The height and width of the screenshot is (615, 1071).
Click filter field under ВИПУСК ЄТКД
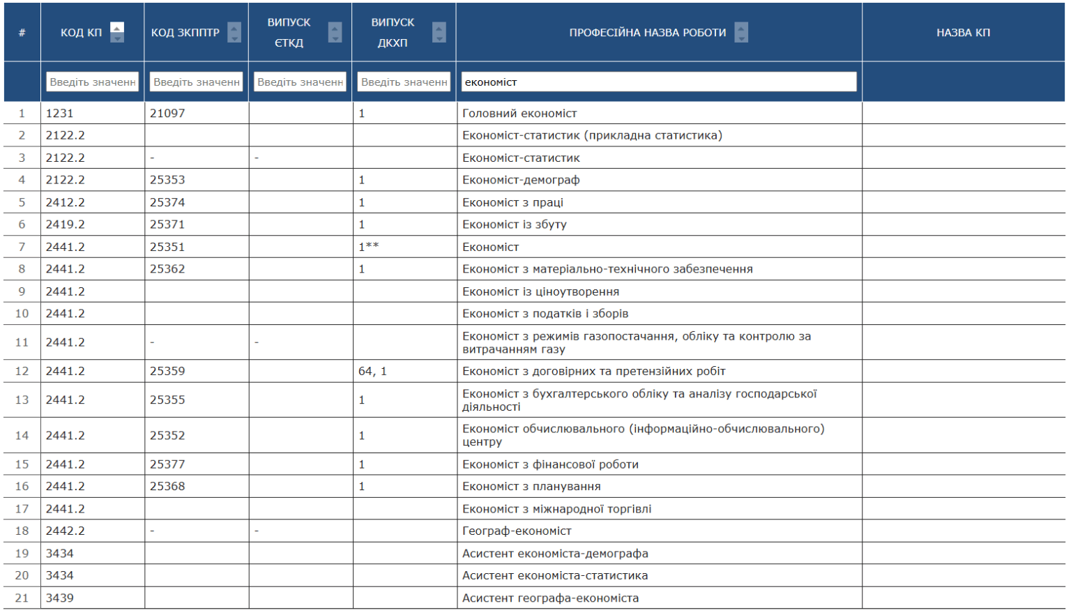(300, 82)
